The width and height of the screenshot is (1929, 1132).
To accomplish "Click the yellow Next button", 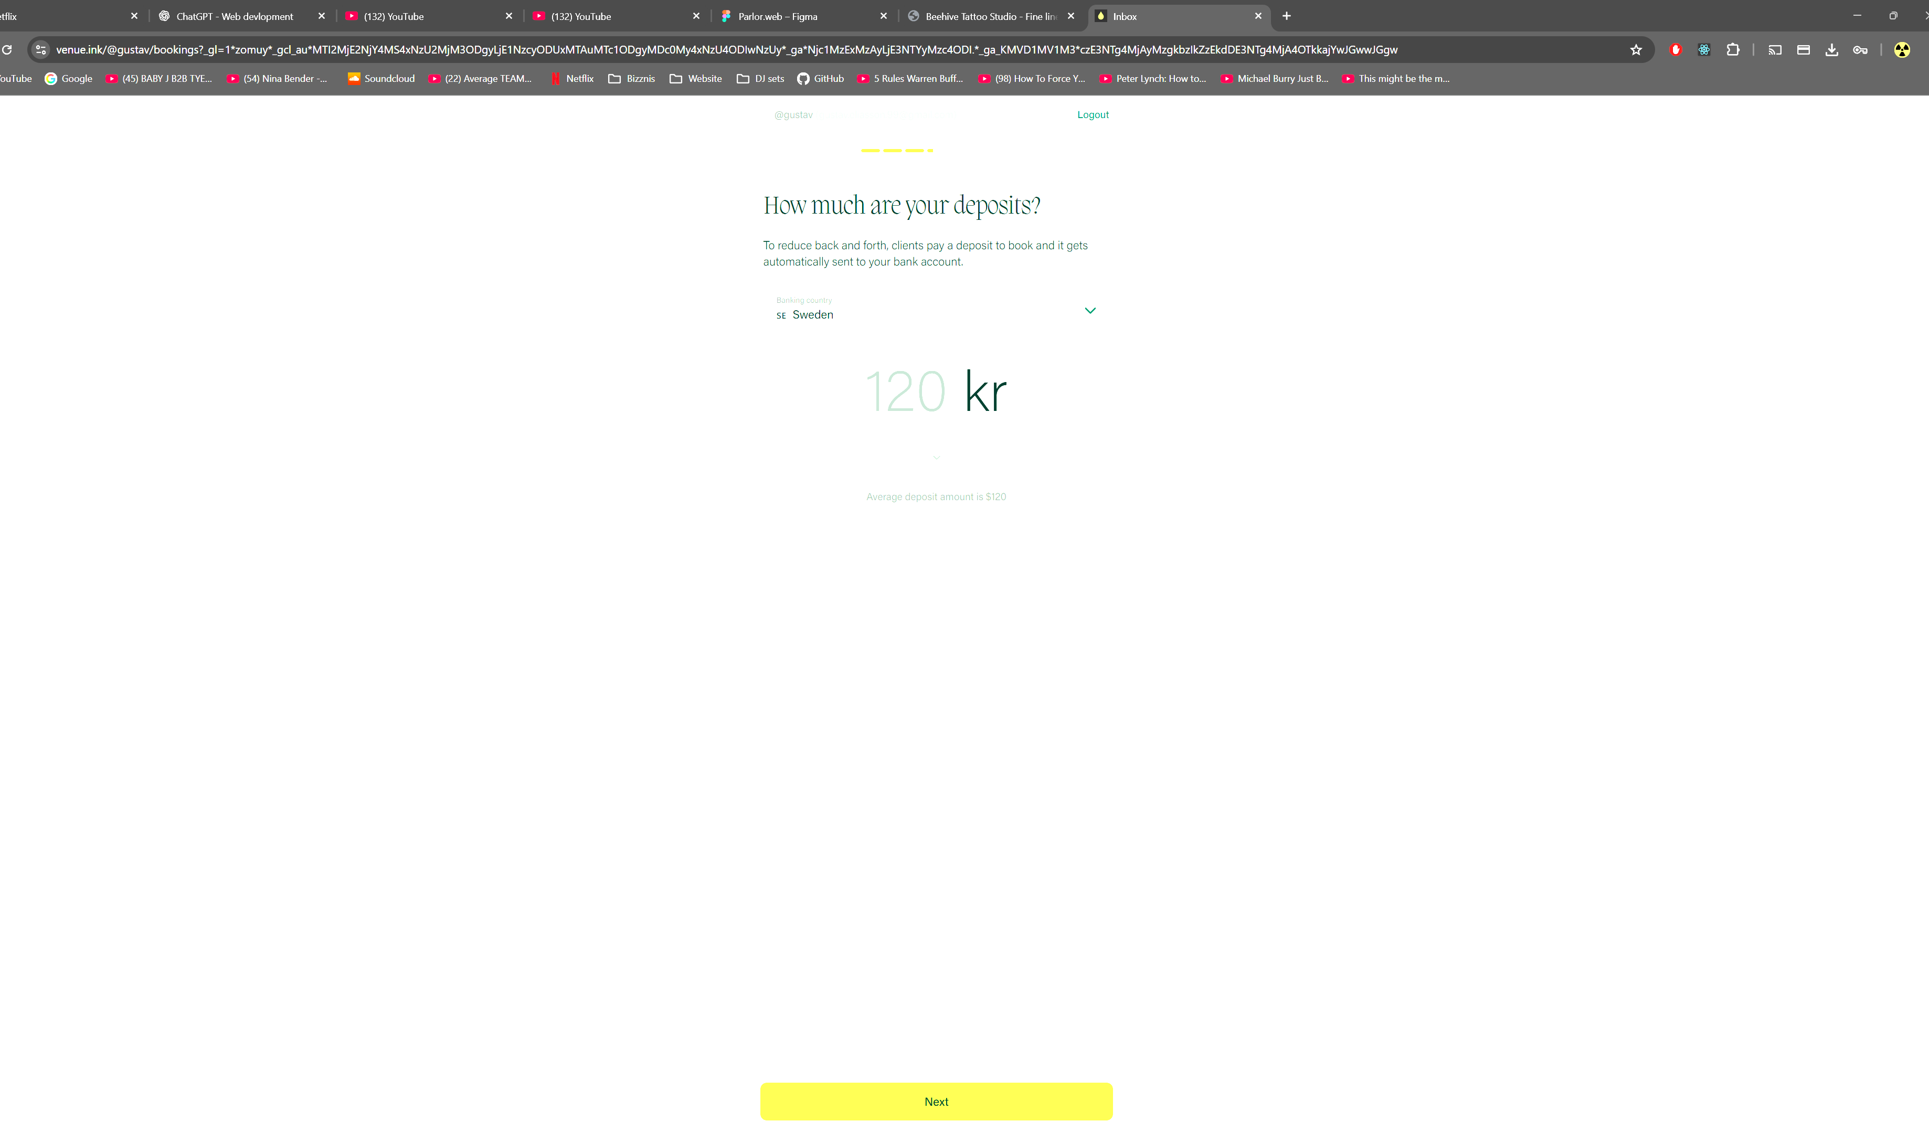I will [936, 1102].
